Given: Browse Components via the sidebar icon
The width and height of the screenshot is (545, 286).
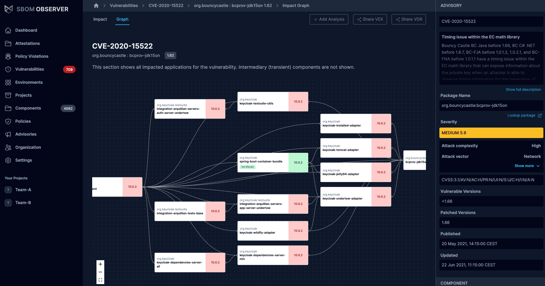Looking at the screenshot, I should pyautogui.click(x=8, y=108).
